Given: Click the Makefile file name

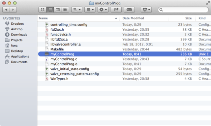Looking at the screenshot, I should 57,49.
